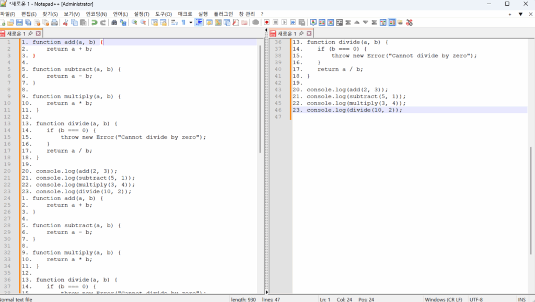The image size is (535, 302).
Task: Click the Save file toolbar icon
Action: point(19,22)
